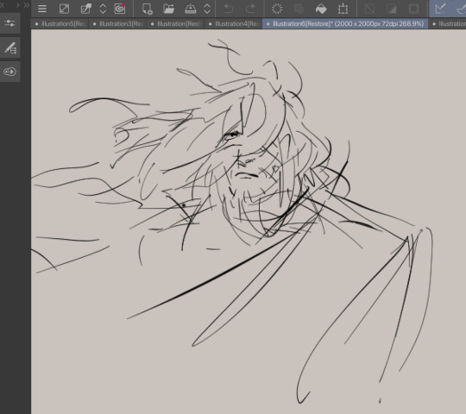Click the Invert selected area icon
The width and height of the screenshot is (466, 414).
pos(392,9)
